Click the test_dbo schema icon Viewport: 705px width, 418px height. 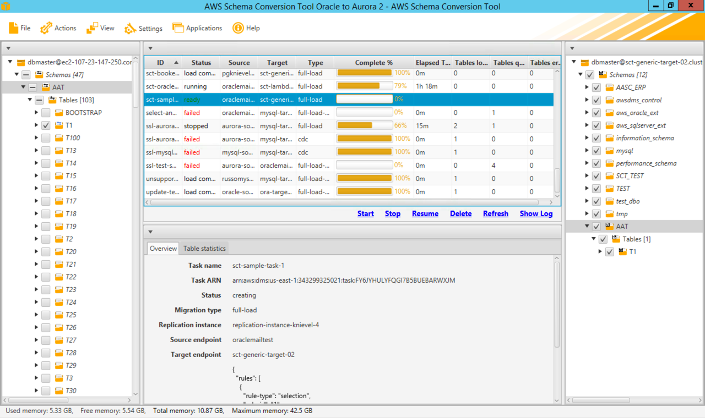610,201
